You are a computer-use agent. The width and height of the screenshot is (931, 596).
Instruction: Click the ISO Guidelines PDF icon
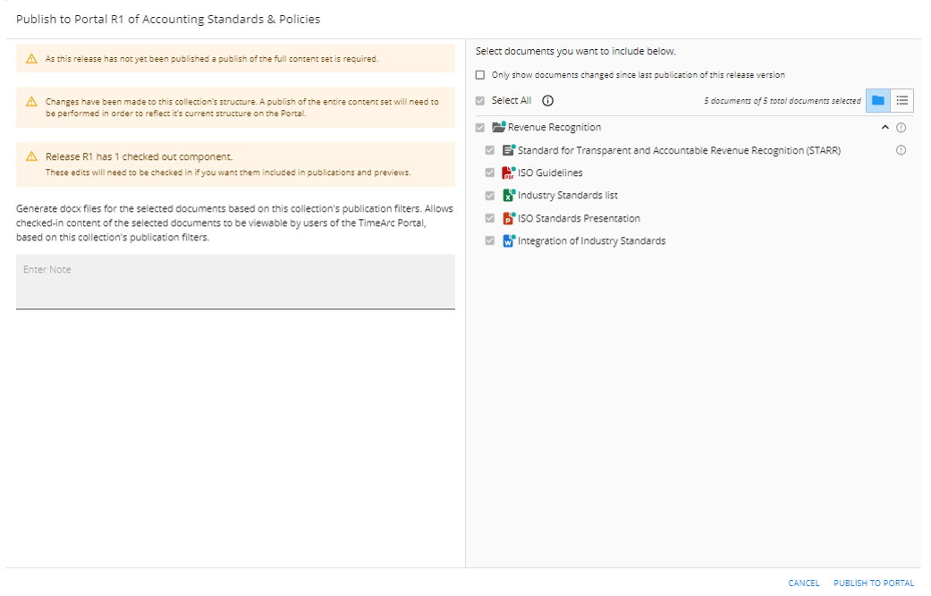tap(509, 173)
